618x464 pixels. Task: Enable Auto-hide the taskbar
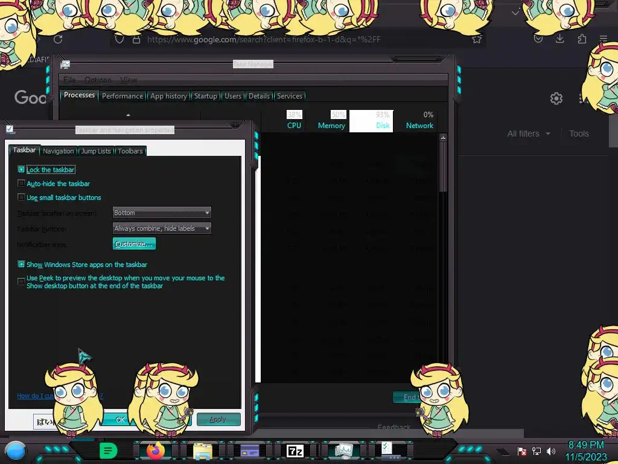21,184
